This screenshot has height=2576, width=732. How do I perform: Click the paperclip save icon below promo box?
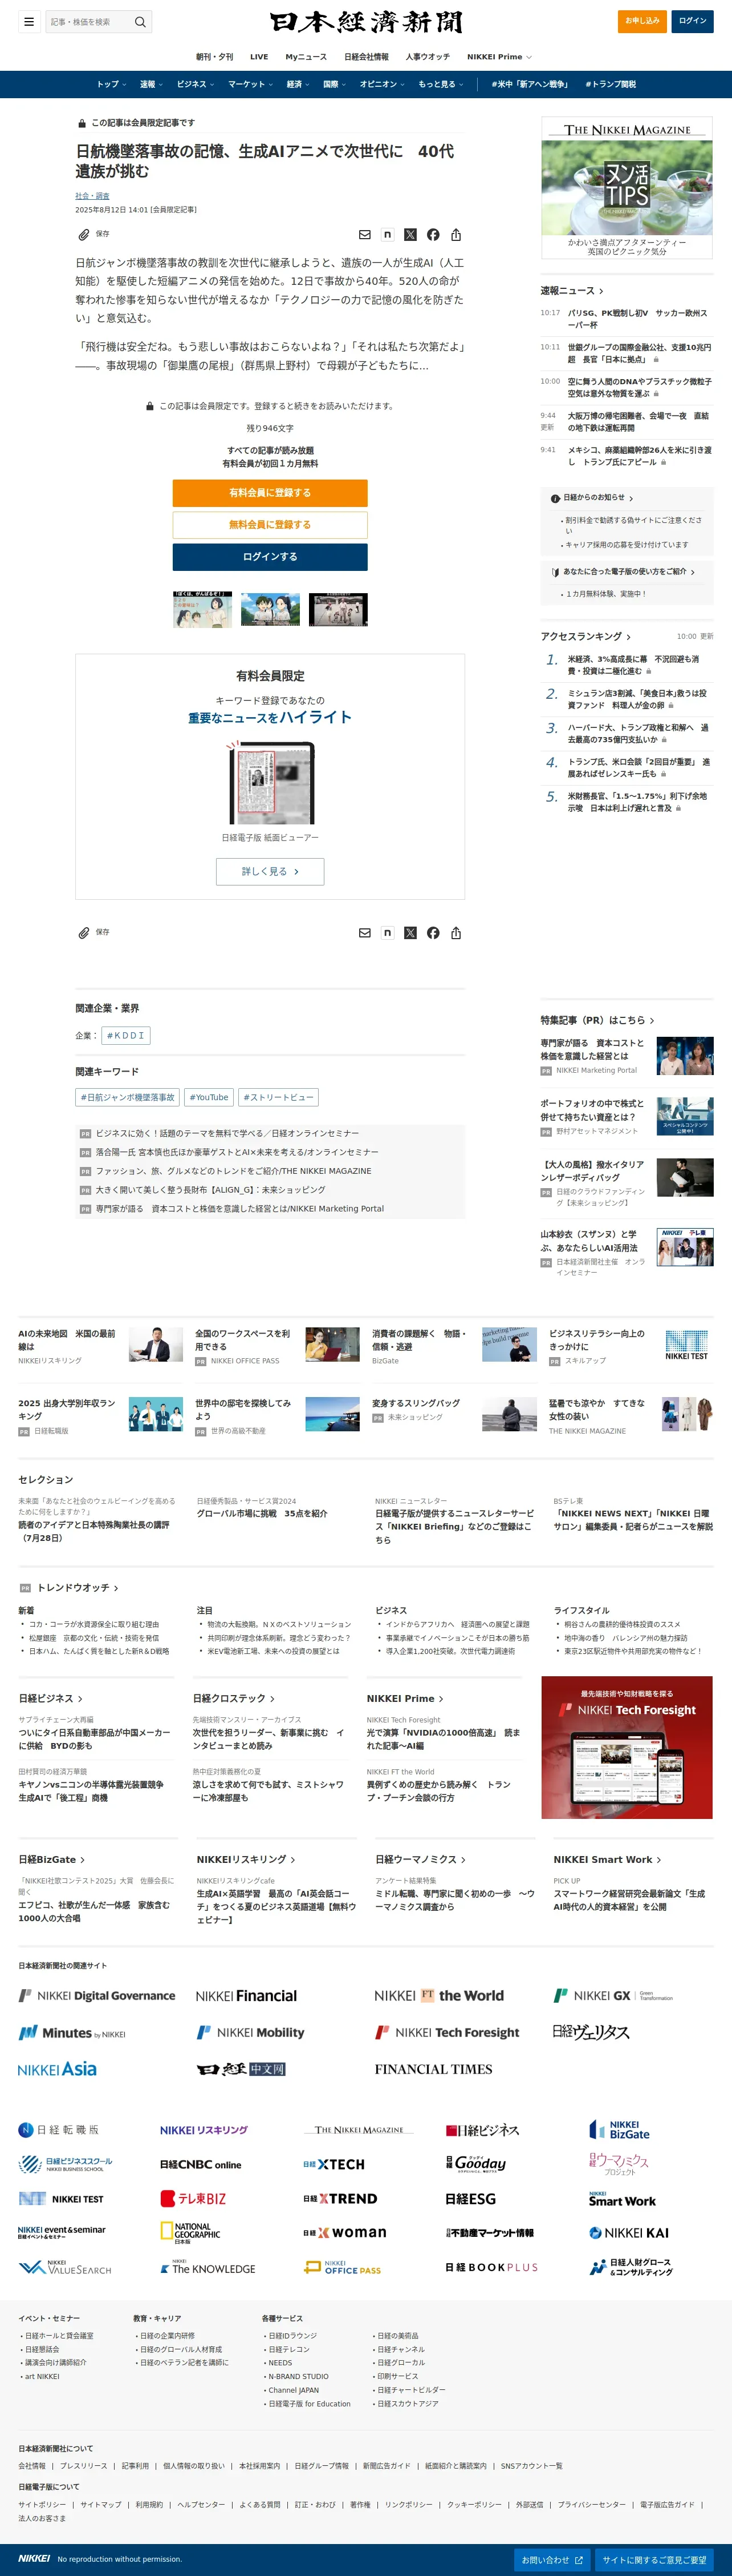[84, 932]
